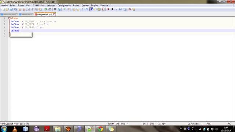
Task: Open the ? help menu
Action: tap(111, 5)
